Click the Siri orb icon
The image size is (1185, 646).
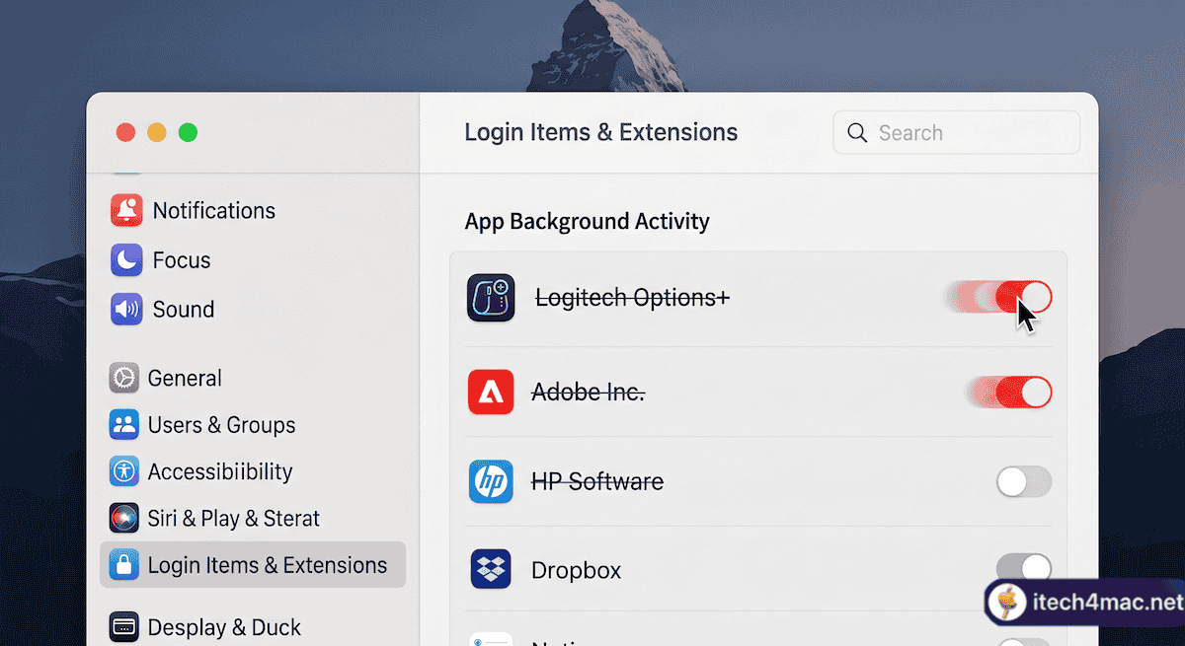124,518
